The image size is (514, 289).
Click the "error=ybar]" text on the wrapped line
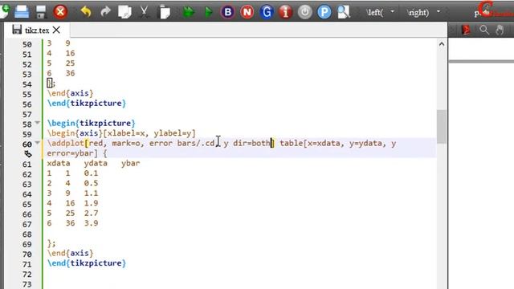72,153
